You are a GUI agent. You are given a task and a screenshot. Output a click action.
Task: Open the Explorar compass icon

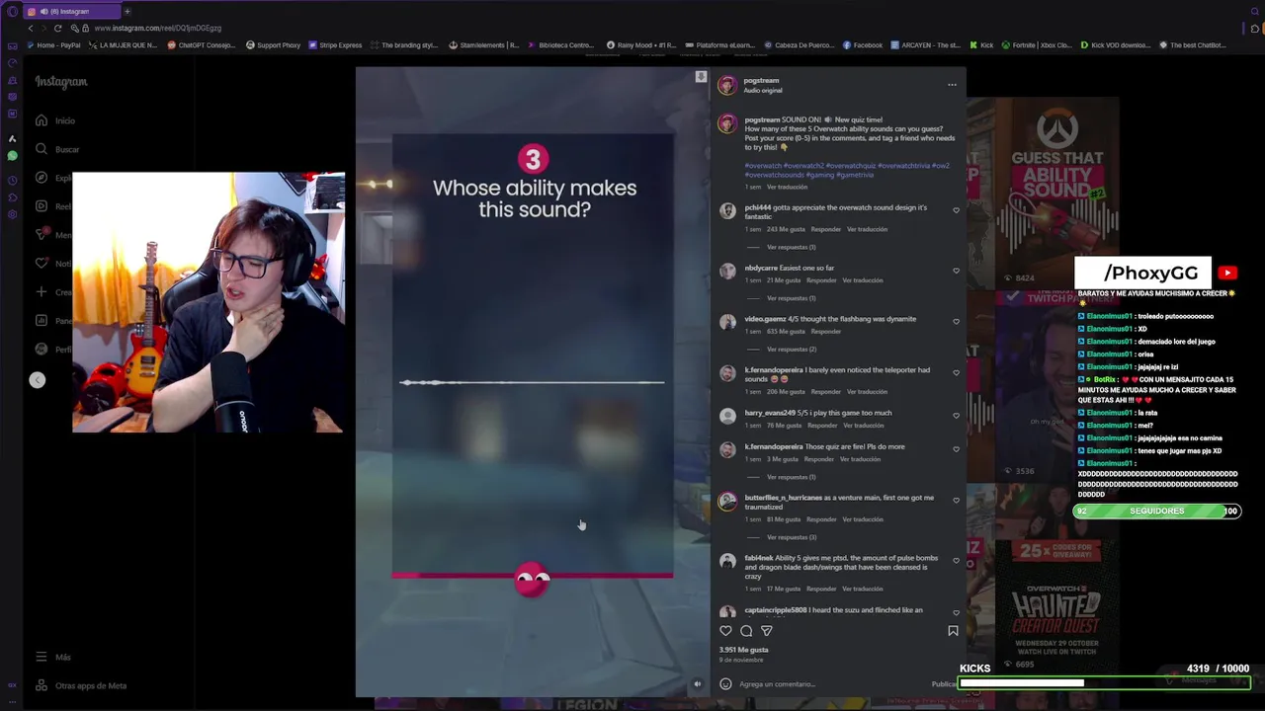click(42, 178)
